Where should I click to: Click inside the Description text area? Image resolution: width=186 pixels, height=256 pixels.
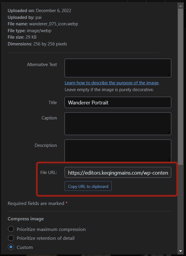(x=118, y=150)
